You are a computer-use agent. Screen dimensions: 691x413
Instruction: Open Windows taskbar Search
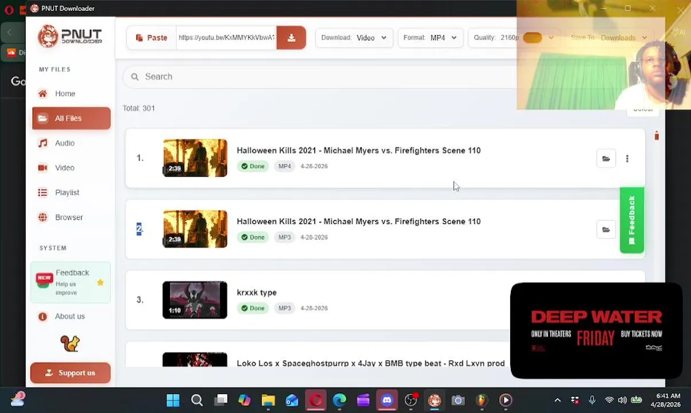197,400
